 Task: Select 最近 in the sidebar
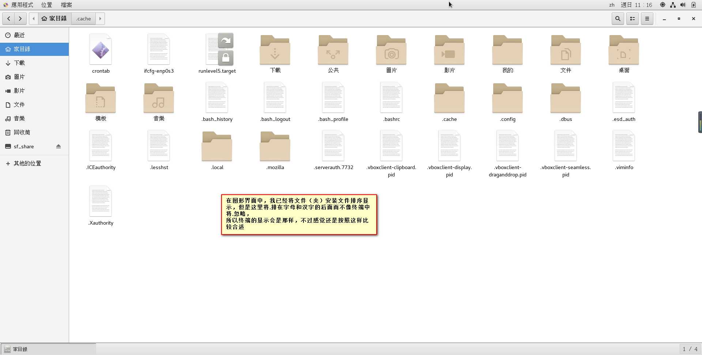[x=34, y=35]
